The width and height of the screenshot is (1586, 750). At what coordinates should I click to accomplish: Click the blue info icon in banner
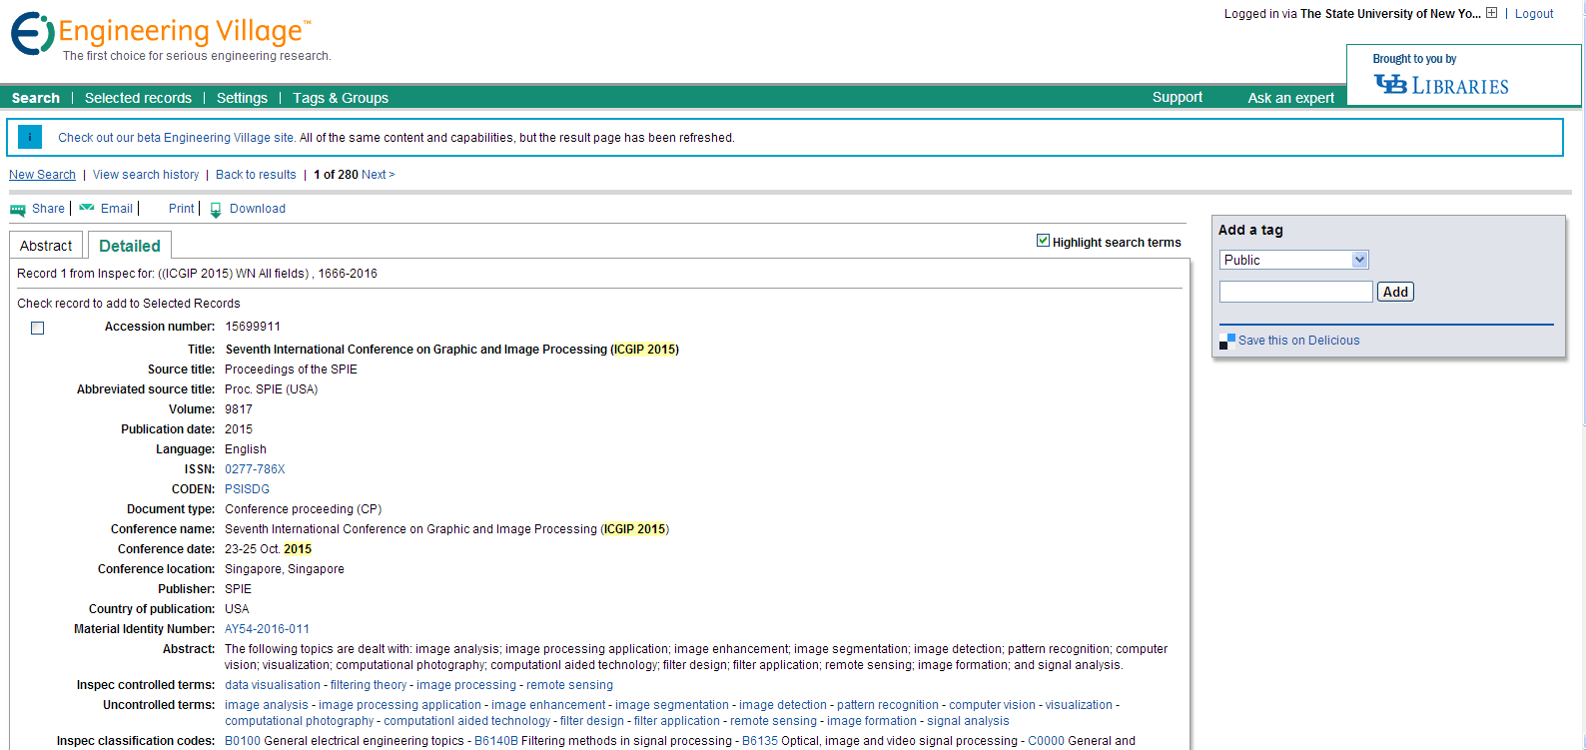(x=30, y=137)
